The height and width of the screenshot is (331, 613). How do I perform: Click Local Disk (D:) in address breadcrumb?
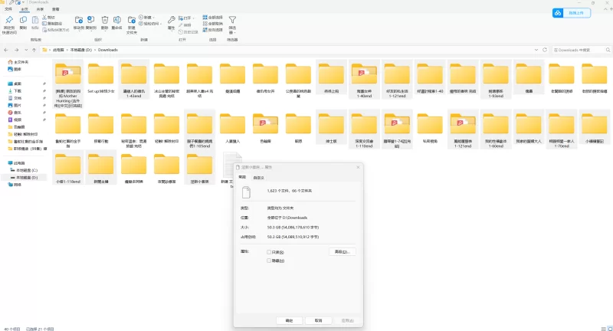81,50
